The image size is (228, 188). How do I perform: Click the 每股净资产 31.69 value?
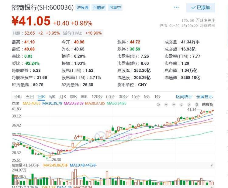coord(42,77)
